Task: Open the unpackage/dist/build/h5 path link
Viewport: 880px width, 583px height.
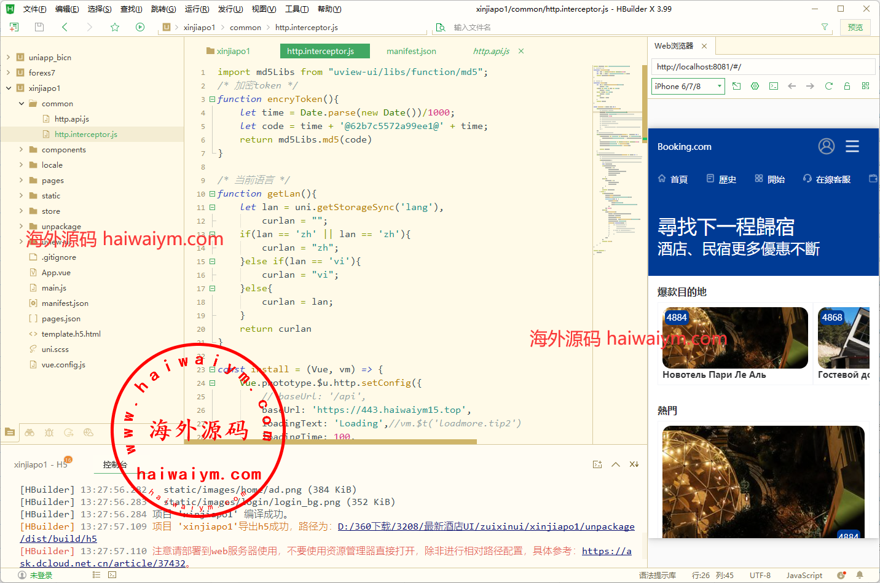Action: click(x=485, y=526)
